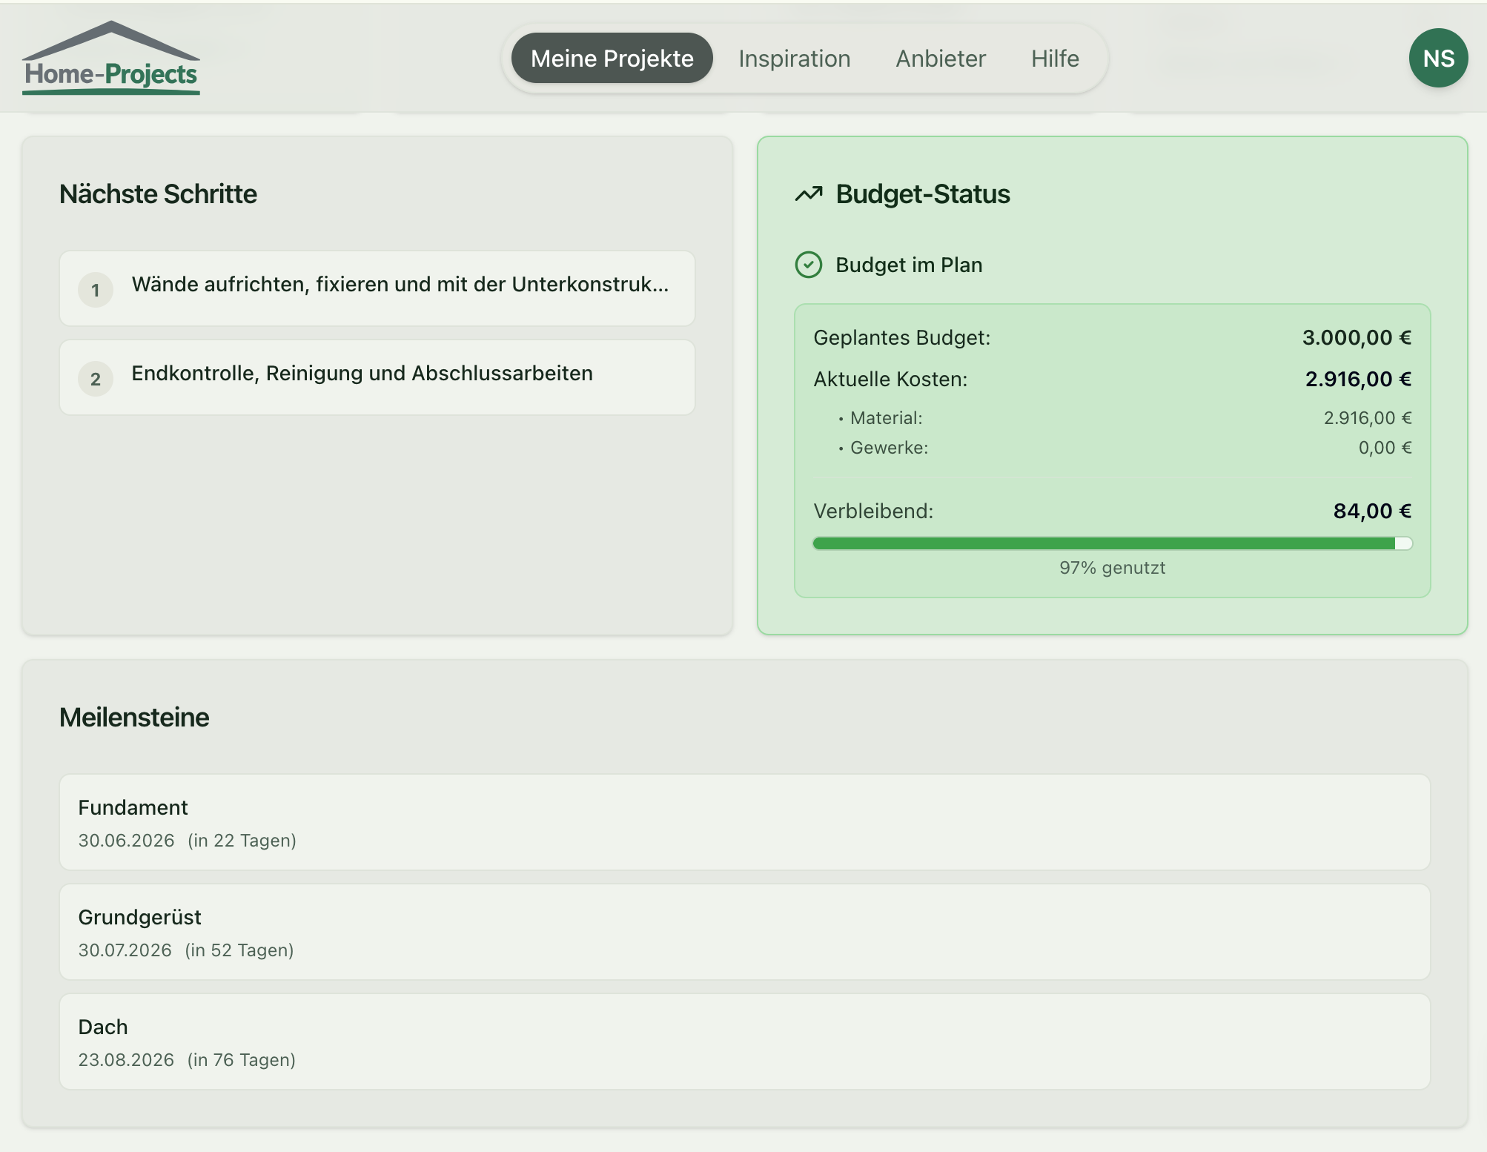Image resolution: width=1487 pixels, height=1152 pixels.
Task: Click the Aktuelle Kosten label
Action: 890,379
